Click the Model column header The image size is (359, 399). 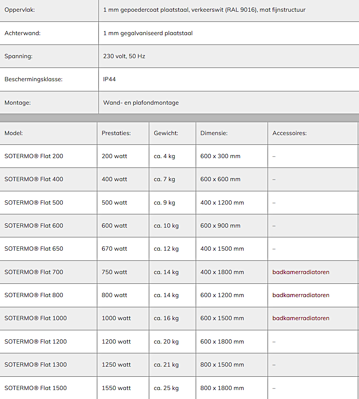14,133
